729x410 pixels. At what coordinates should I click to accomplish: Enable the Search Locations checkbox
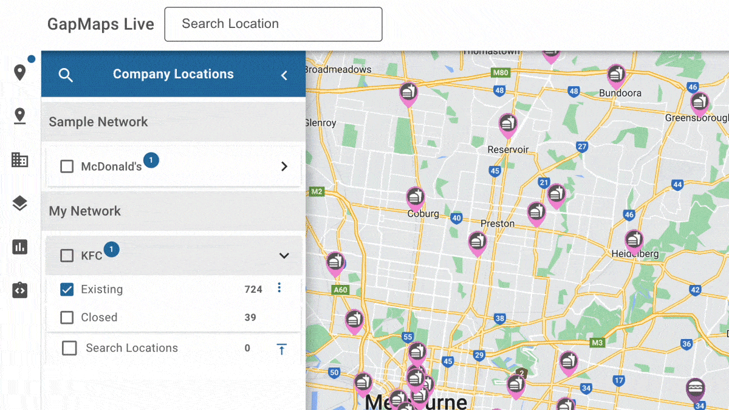point(69,348)
